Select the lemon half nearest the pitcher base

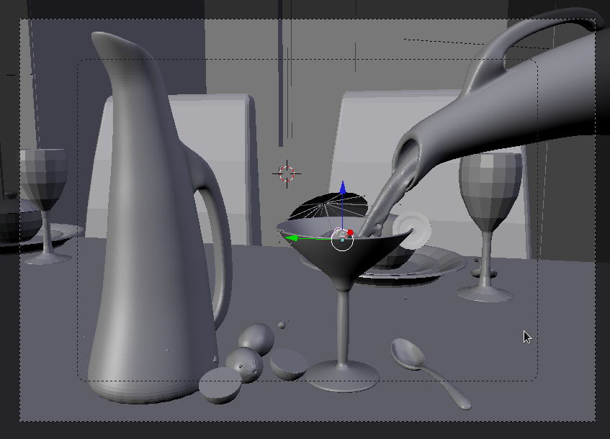[220, 385]
